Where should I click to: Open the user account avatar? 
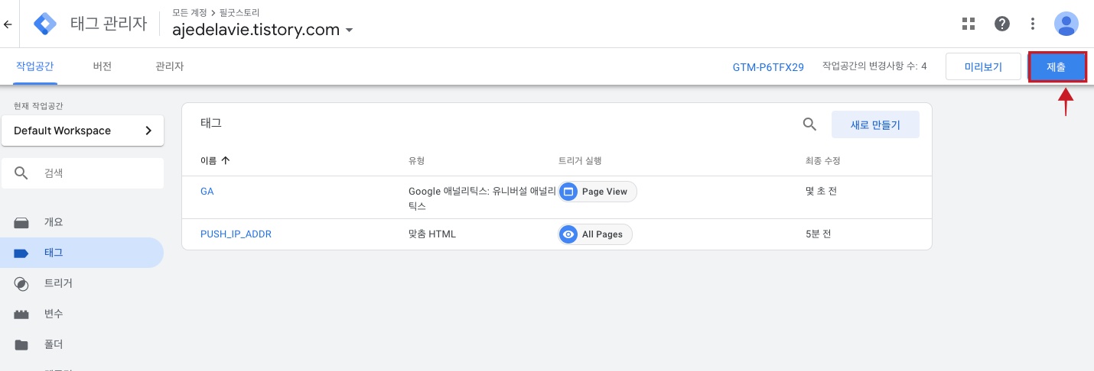click(x=1066, y=24)
